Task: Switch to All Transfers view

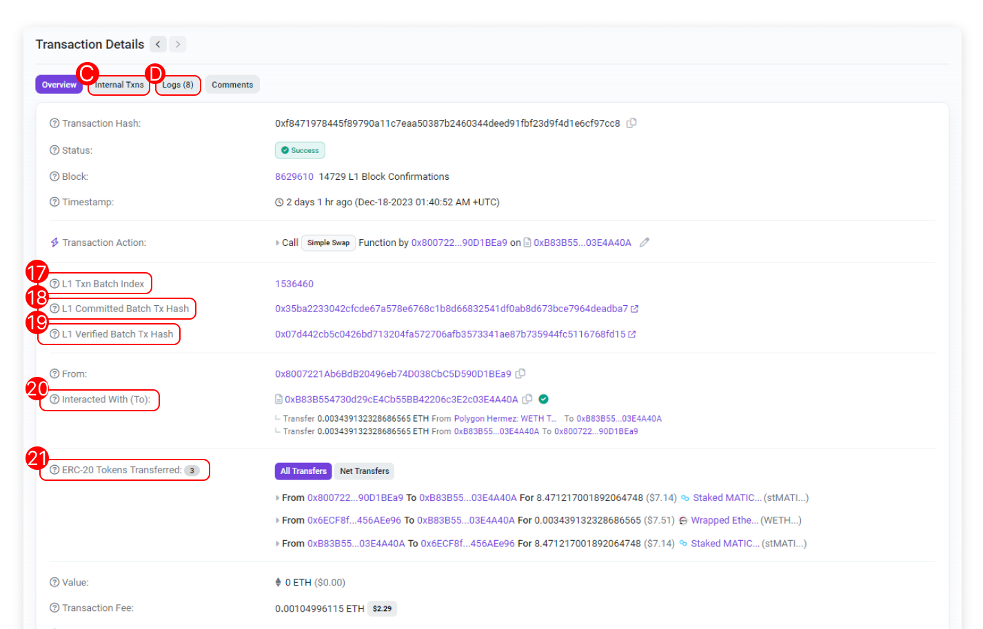Action: click(303, 471)
